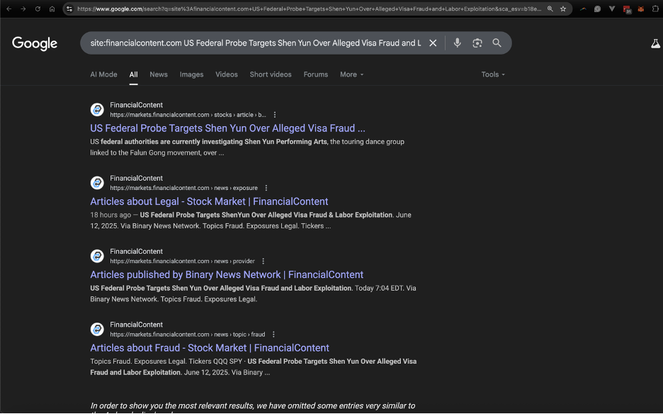Open the browser home page
The image size is (663, 414).
(x=52, y=9)
